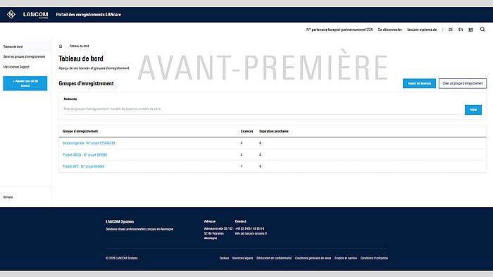Screen dimensions: 493x277
Task: Click the footer info email address
Action: click(x=251, y=233)
